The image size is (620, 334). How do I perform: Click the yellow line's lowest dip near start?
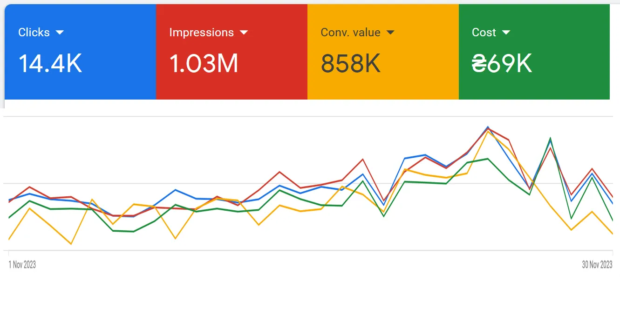71,244
